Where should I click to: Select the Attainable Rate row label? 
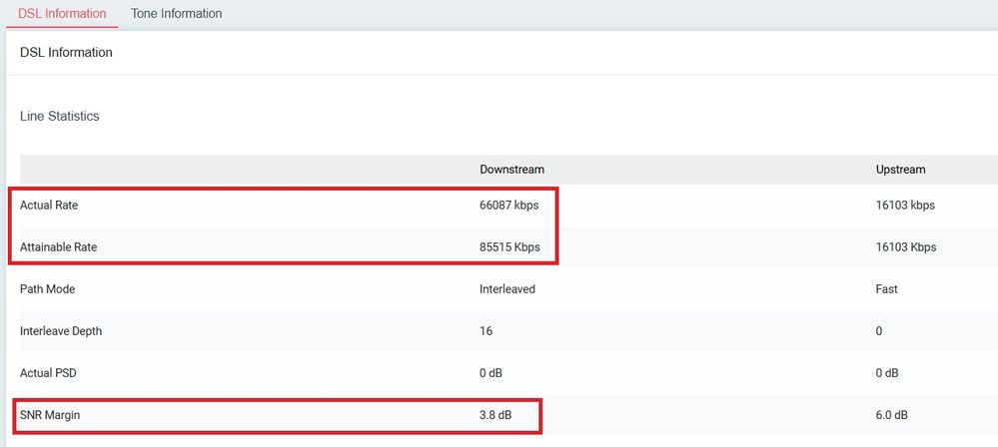58,246
